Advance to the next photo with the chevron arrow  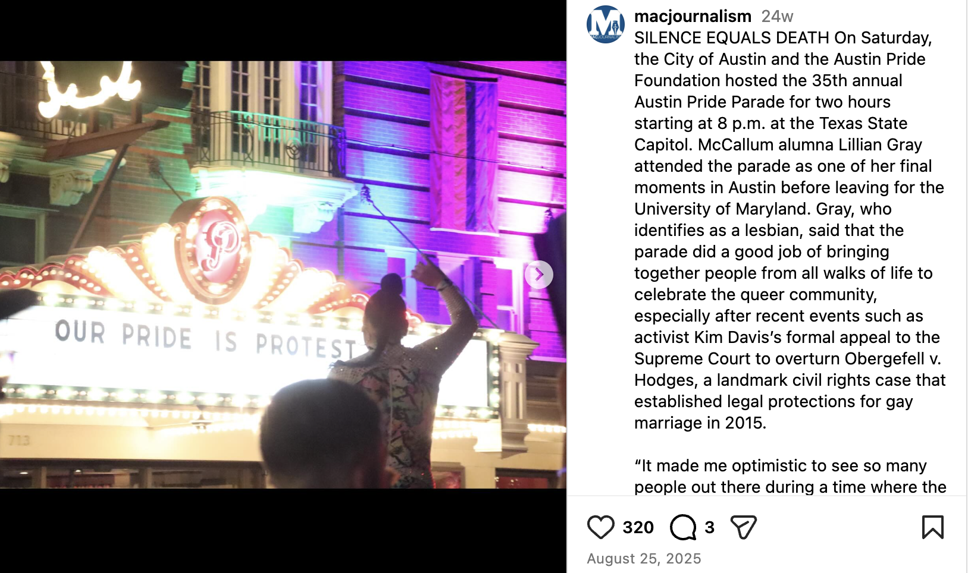point(539,275)
